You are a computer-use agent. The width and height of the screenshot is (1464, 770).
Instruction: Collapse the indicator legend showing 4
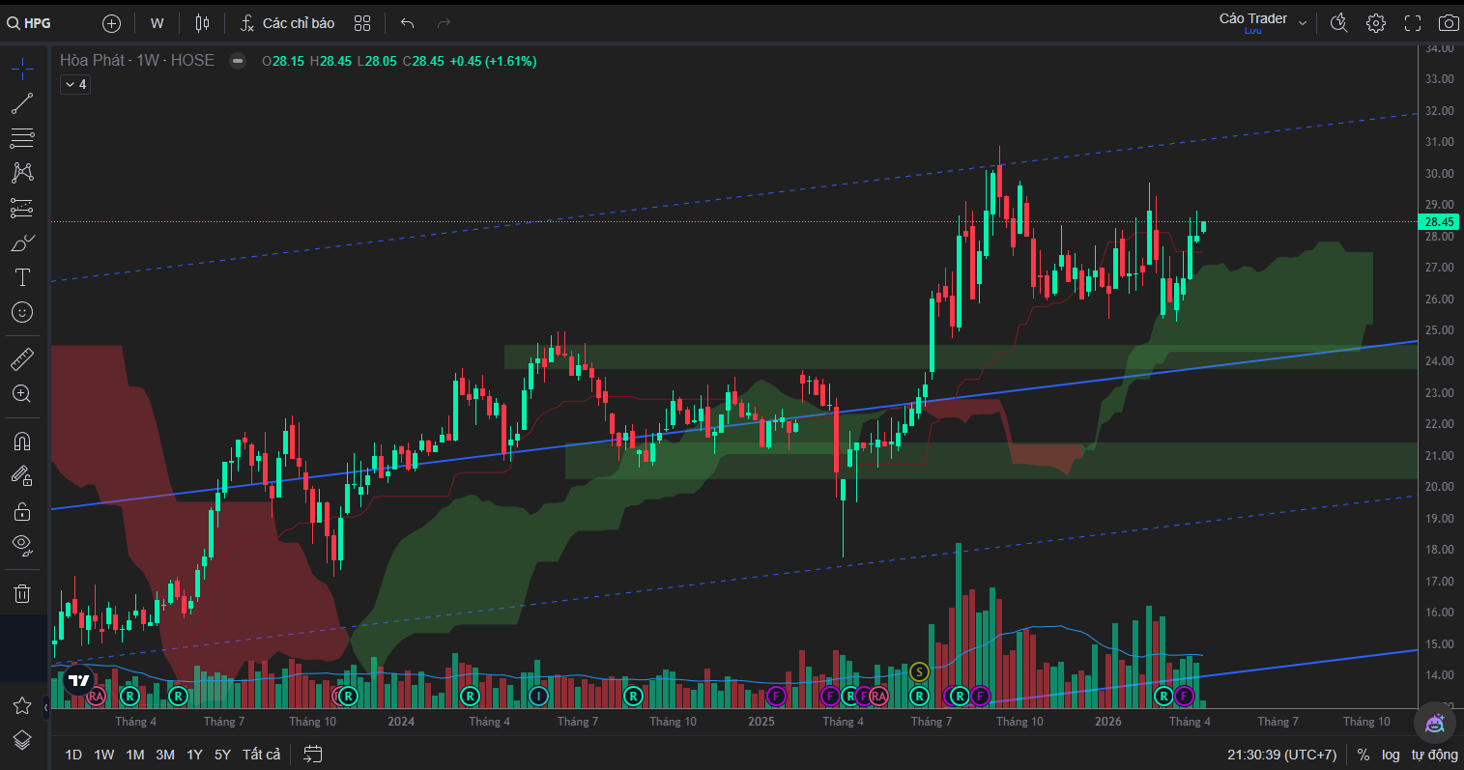click(75, 85)
